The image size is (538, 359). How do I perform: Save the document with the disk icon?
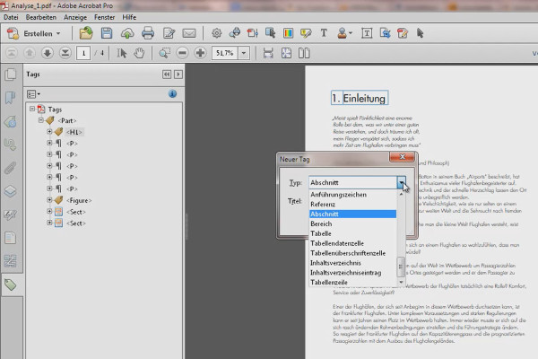107,33
